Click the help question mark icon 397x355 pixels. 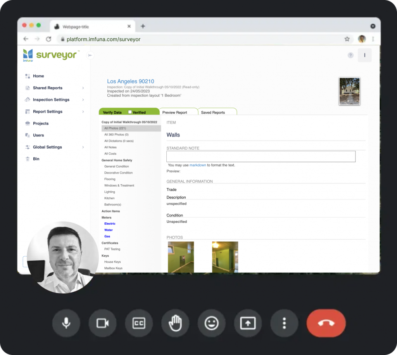click(x=350, y=55)
